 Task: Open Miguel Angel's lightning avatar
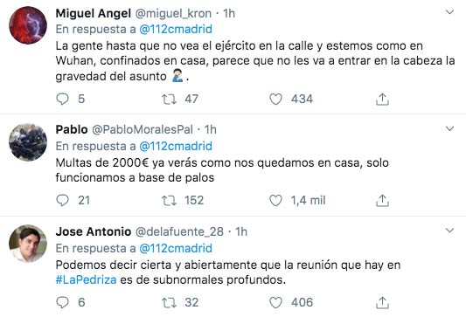click(28, 25)
